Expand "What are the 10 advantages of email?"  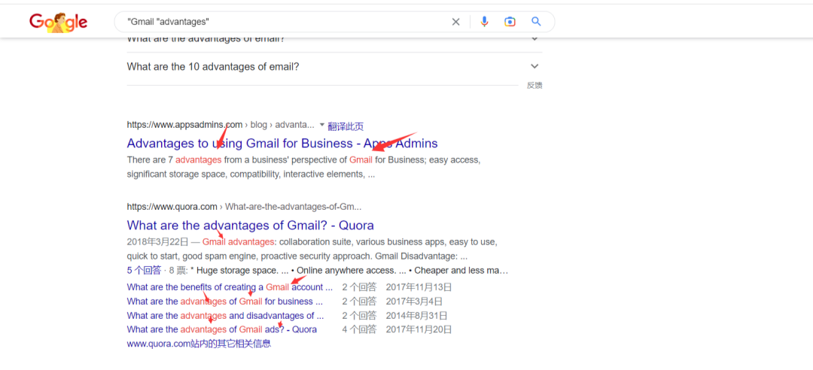point(334,67)
